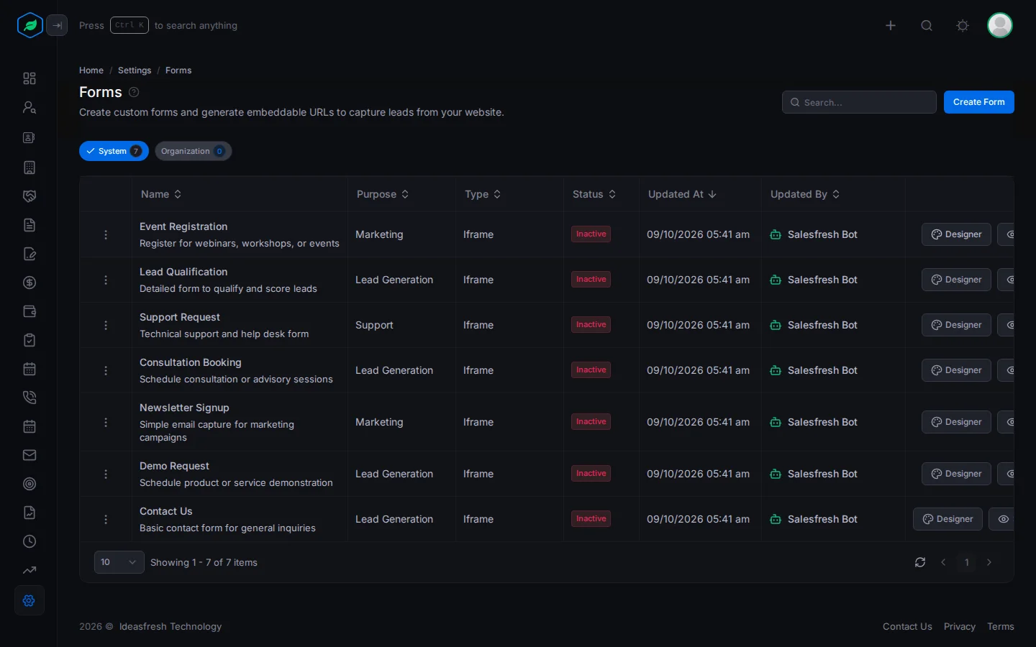Image resolution: width=1036 pixels, height=647 pixels.
Task: Click the Create Form button
Action: pos(979,102)
